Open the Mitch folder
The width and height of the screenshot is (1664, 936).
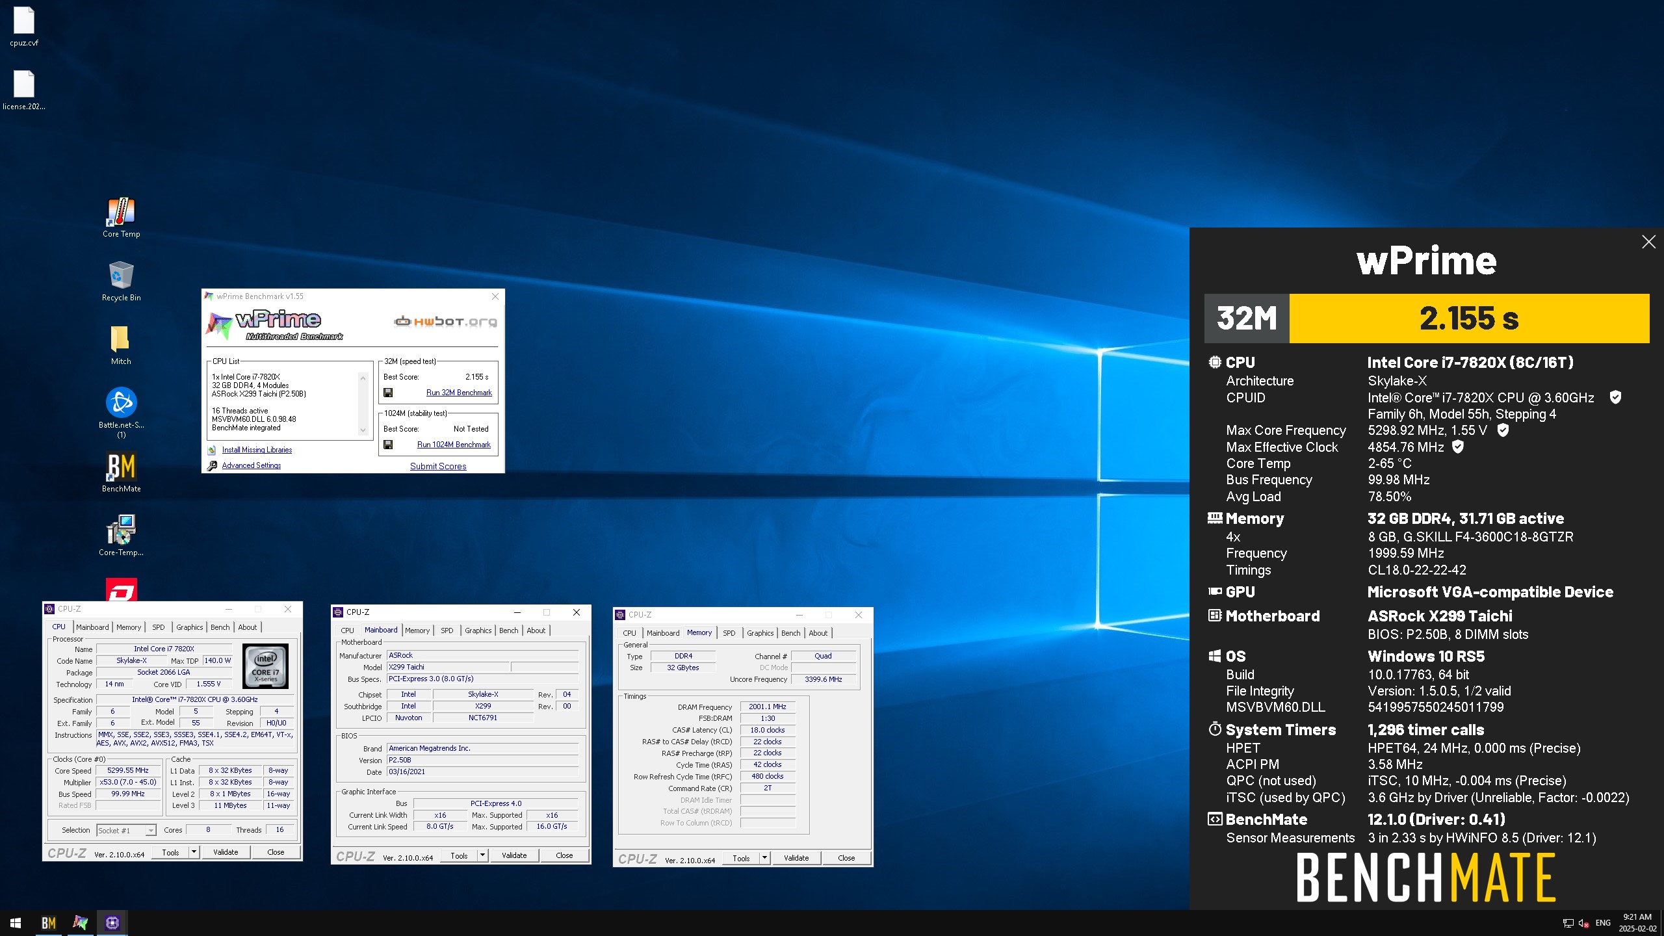tap(121, 345)
